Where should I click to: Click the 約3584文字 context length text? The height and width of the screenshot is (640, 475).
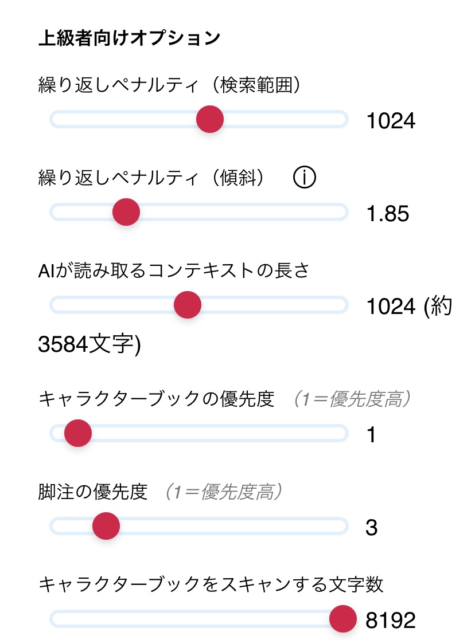tap(89, 345)
